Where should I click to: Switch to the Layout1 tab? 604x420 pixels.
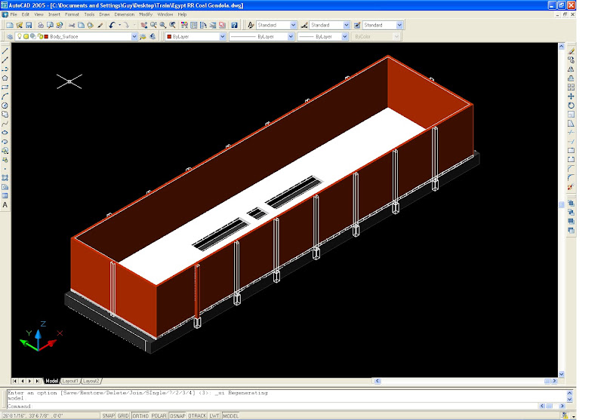pos(70,381)
